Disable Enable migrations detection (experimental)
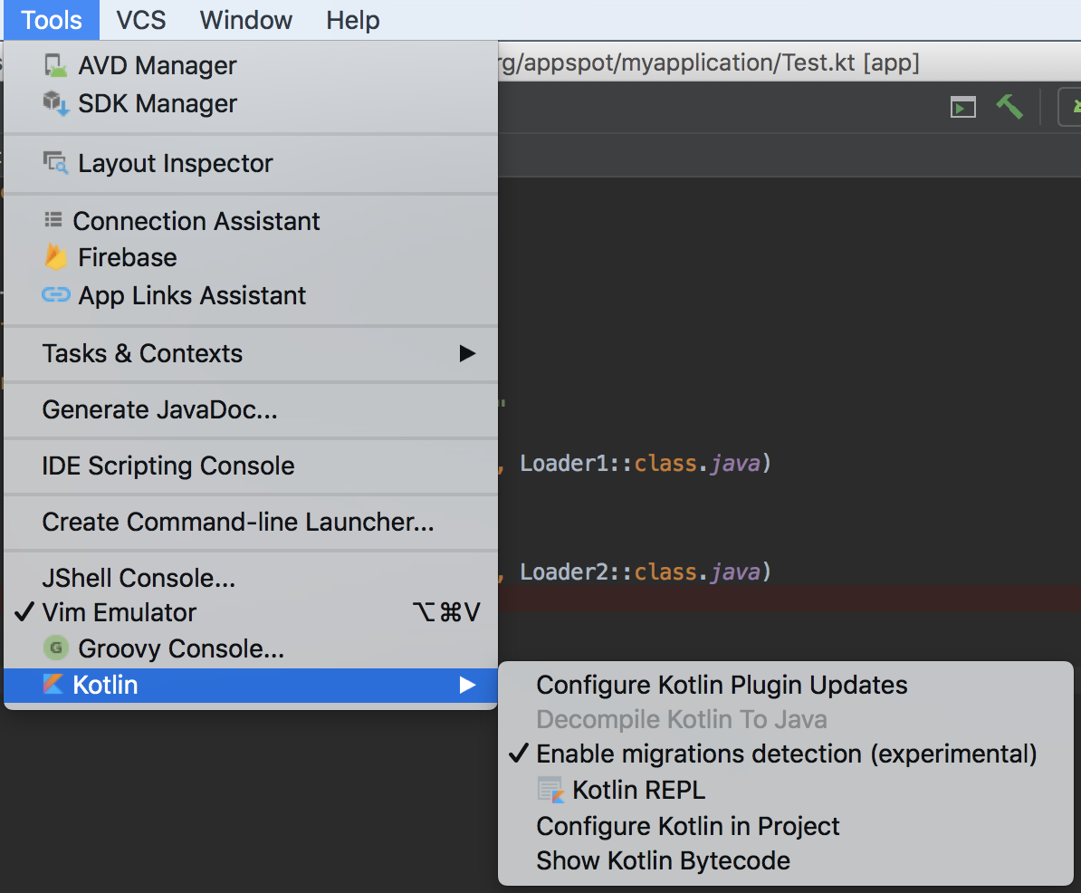This screenshot has height=893, width=1081. [785, 754]
